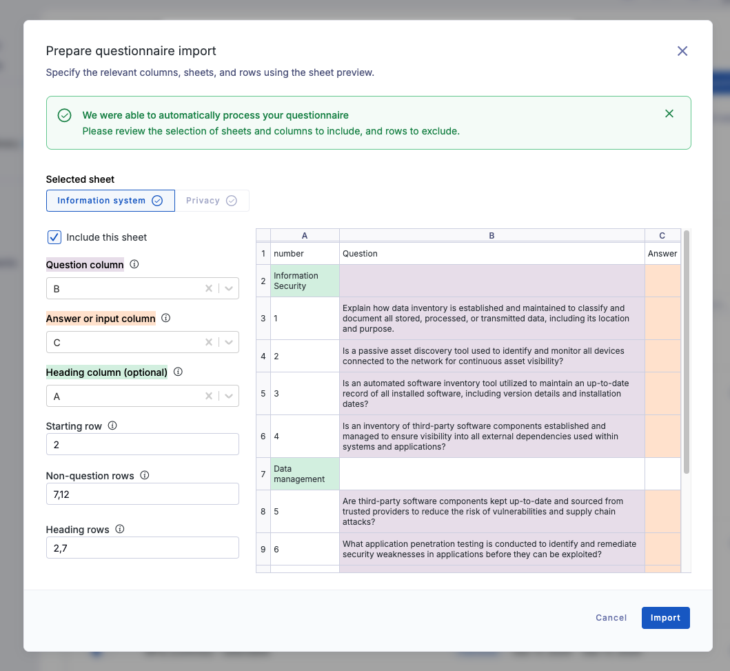Clear the Question column selection

(x=208, y=288)
